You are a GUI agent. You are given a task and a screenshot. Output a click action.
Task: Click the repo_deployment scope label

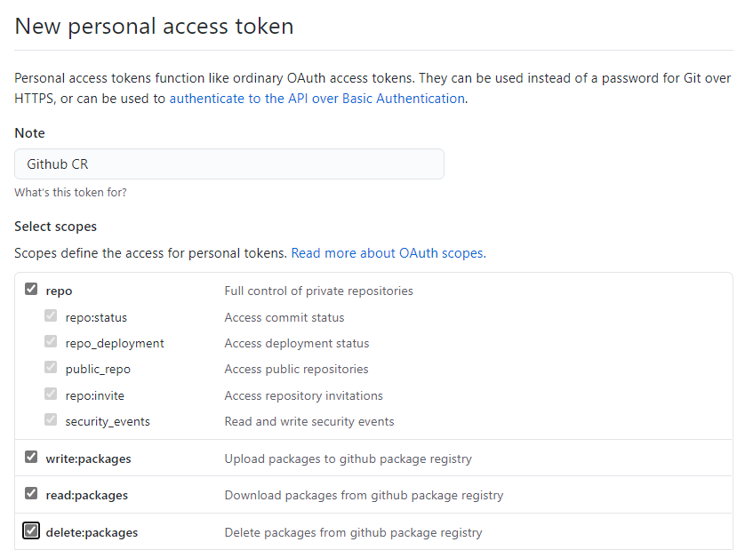click(x=115, y=343)
